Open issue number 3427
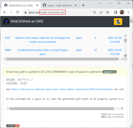The image size is (133, 128). click(x=7, y=38)
